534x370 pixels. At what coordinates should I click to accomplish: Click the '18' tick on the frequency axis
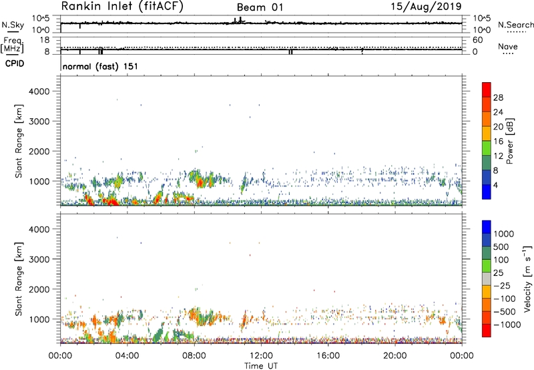point(45,40)
